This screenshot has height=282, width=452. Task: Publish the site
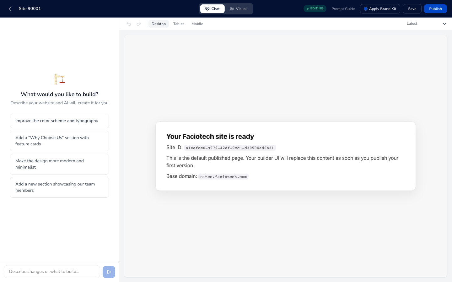point(435,9)
